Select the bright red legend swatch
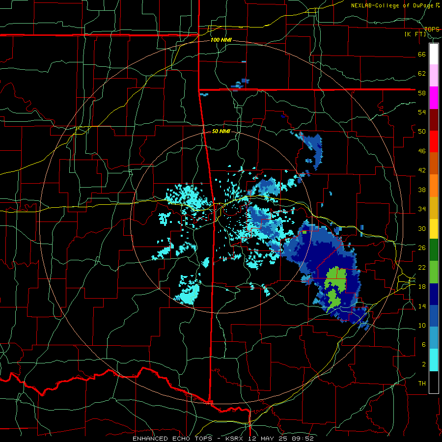This screenshot has height=442, width=442. [434, 141]
